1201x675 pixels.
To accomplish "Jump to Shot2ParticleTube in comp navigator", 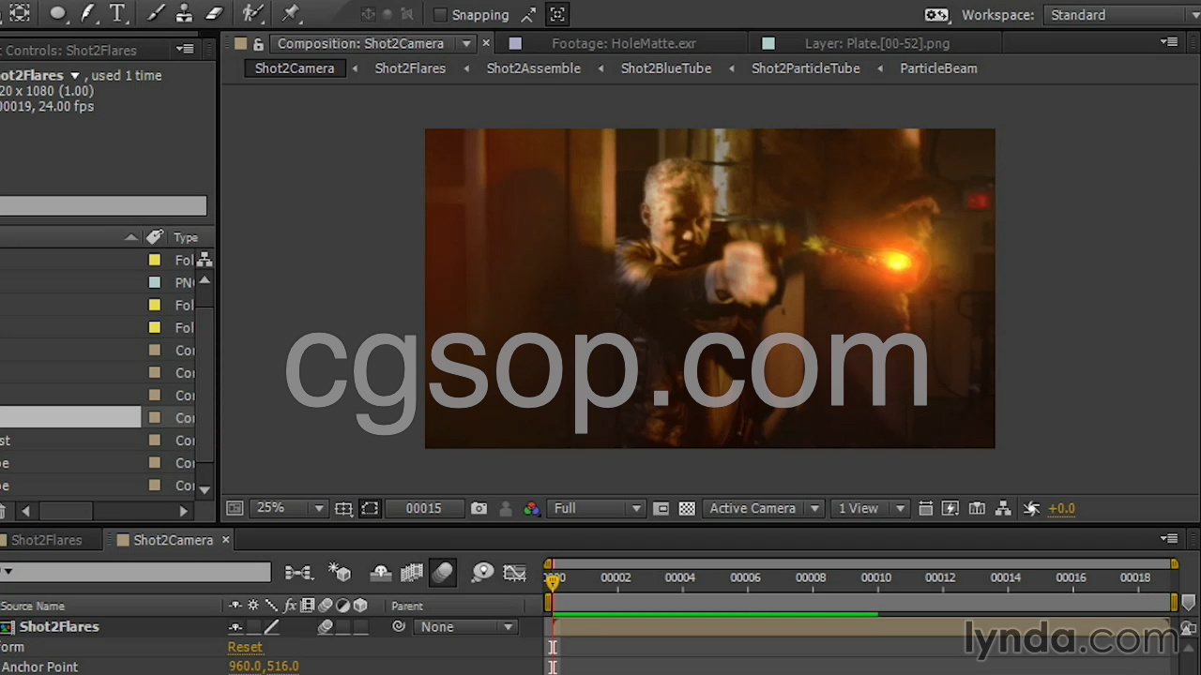I will click(805, 68).
